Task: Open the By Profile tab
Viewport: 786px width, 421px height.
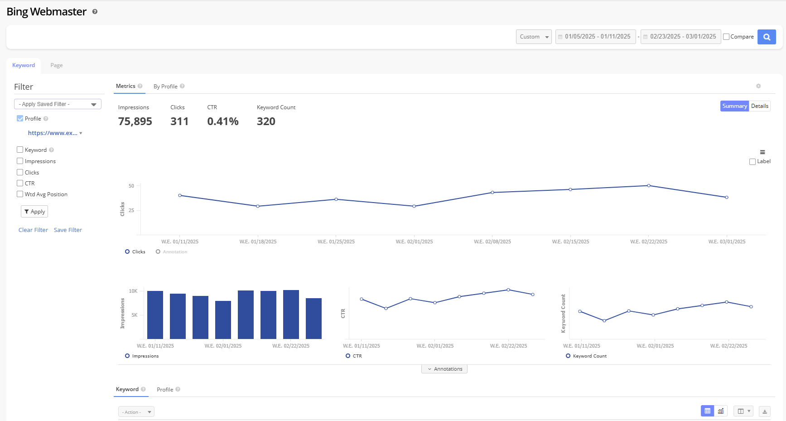Action: click(x=165, y=87)
